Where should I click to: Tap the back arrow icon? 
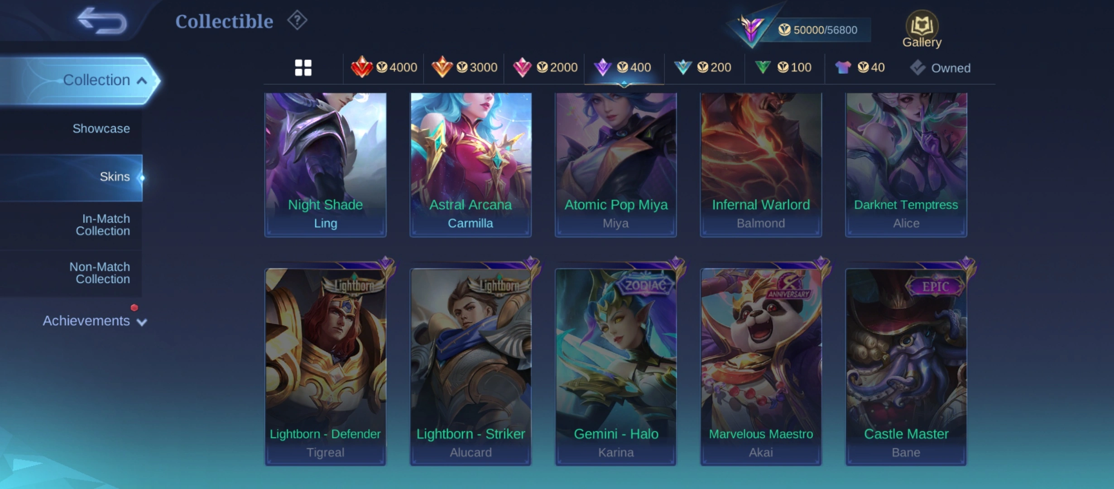(101, 21)
